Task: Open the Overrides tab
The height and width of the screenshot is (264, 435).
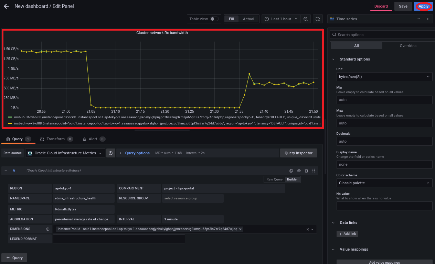Action: click(408, 46)
